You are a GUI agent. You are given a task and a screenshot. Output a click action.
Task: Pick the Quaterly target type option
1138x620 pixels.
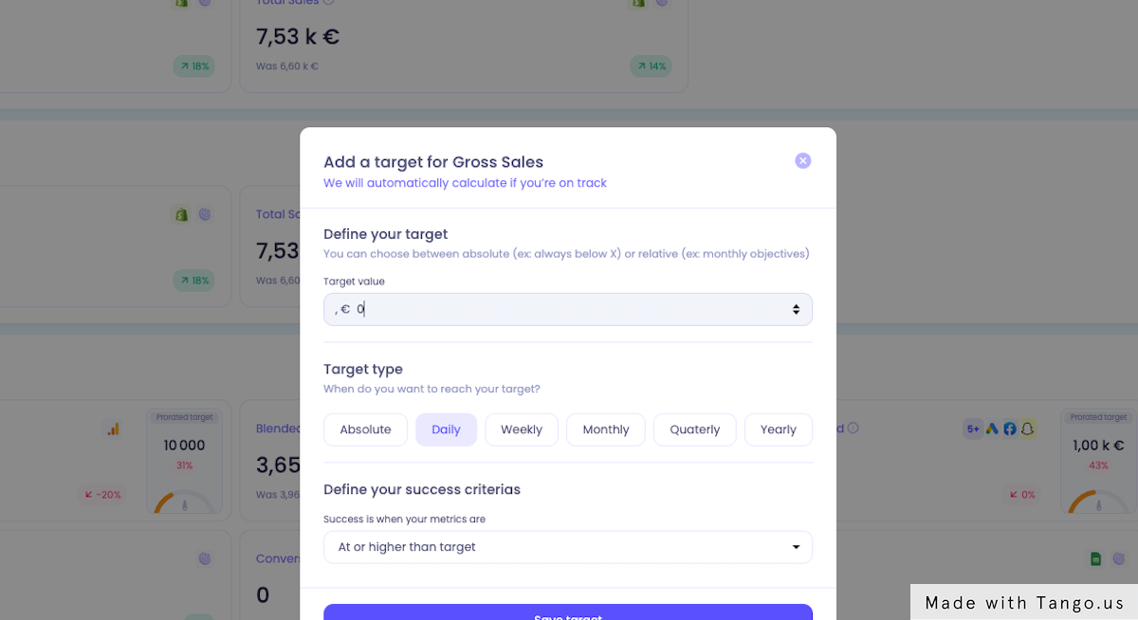pos(695,429)
